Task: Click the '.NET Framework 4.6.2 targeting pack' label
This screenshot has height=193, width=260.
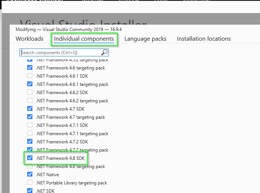Action: pos(72,101)
